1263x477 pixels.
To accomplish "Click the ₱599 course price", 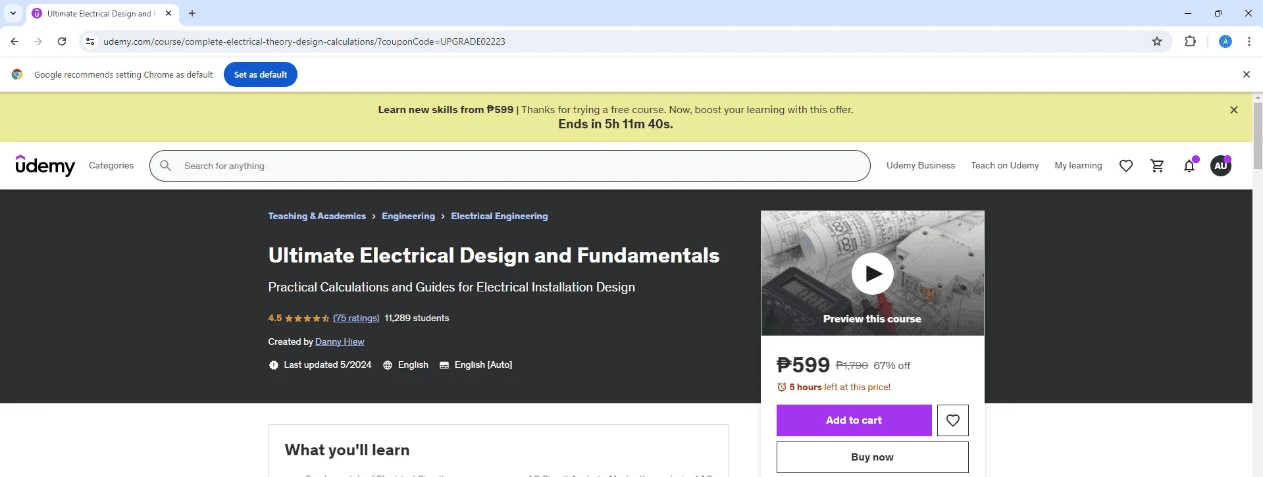I will point(803,365).
